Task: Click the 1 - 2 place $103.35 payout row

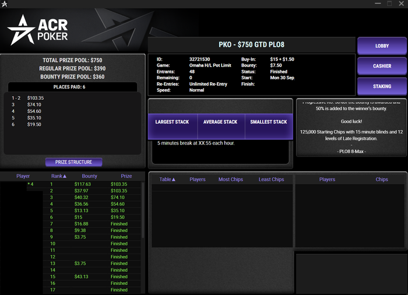Action: (27, 98)
